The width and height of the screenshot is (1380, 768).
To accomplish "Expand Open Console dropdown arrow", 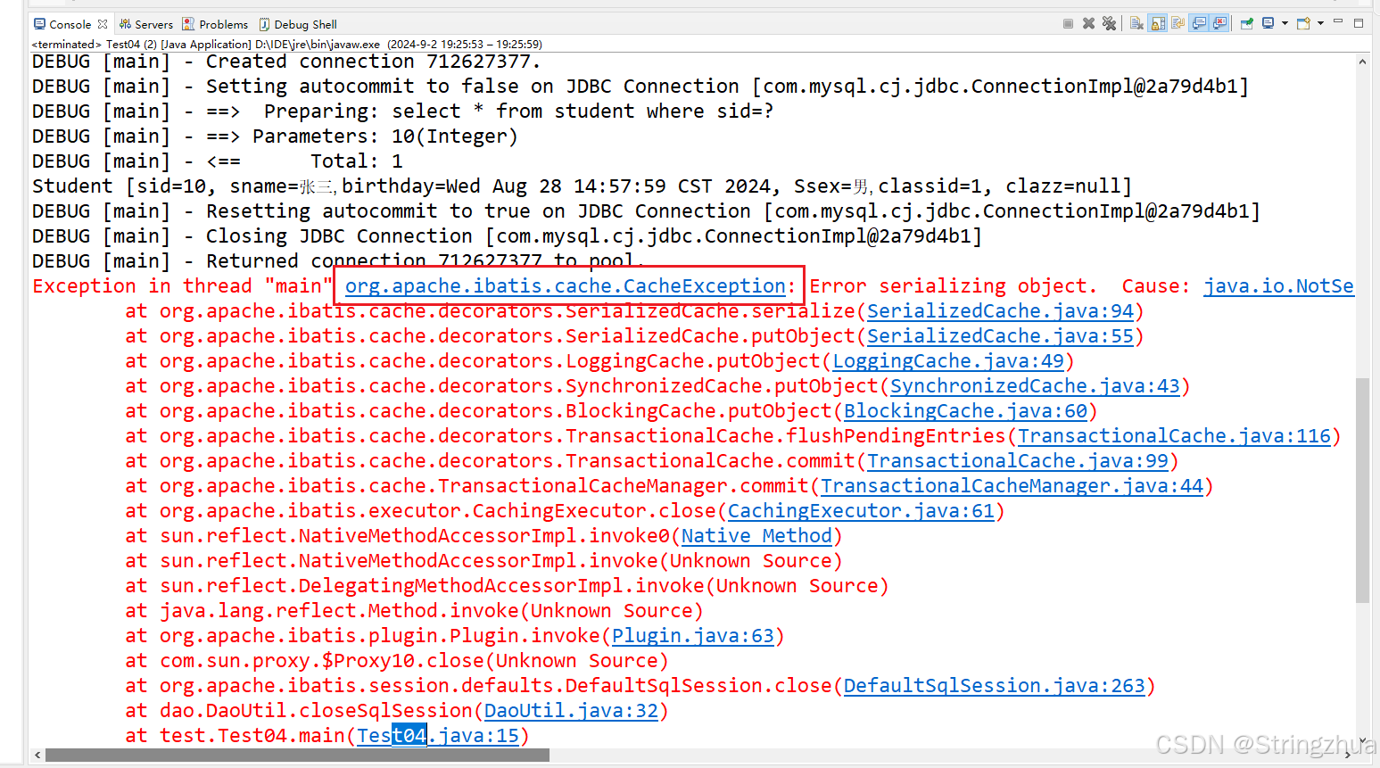I will (1320, 24).
